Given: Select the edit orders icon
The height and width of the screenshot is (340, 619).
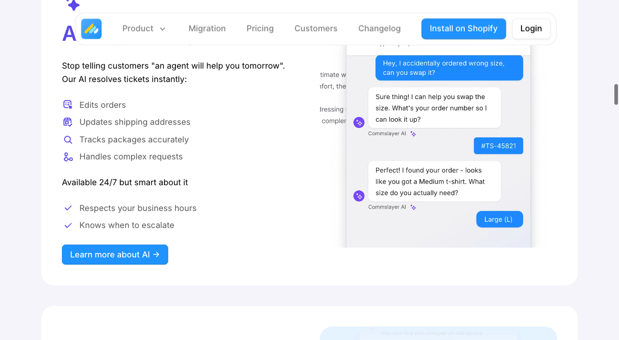Looking at the screenshot, I should [x=68, y=104].
